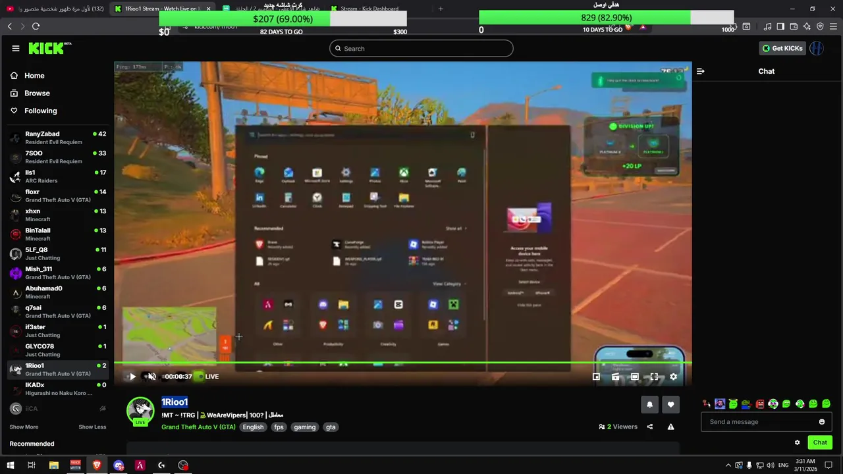Toggle theater mode

click(x=634, y=377)
